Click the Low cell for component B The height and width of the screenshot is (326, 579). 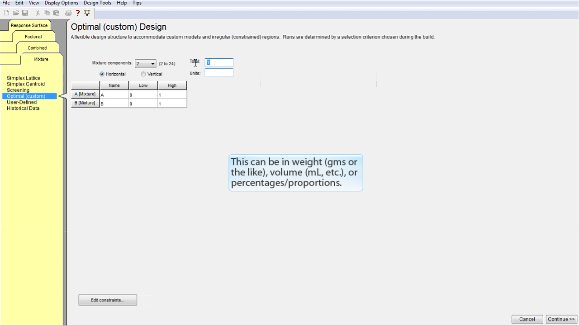click(x=143, y=103)
